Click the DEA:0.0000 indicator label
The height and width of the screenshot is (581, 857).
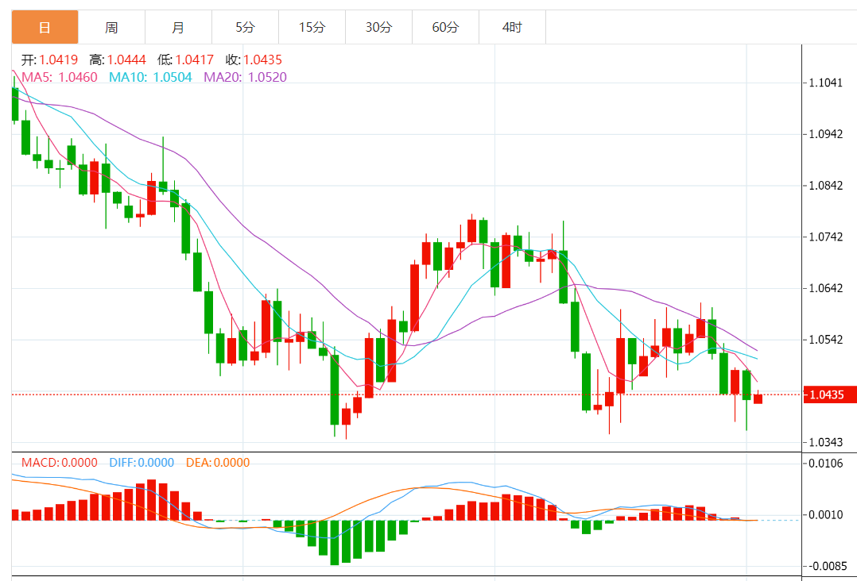point(218,463)
